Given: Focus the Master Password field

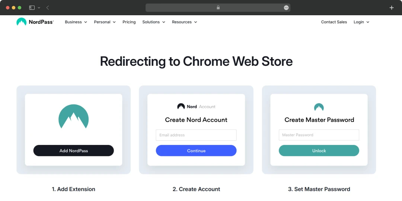Looking at the screenshot, I should [319, 135].
